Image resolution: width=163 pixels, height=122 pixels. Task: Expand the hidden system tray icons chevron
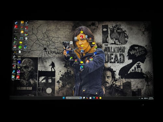pyautogui.click(x=139, y=98)
